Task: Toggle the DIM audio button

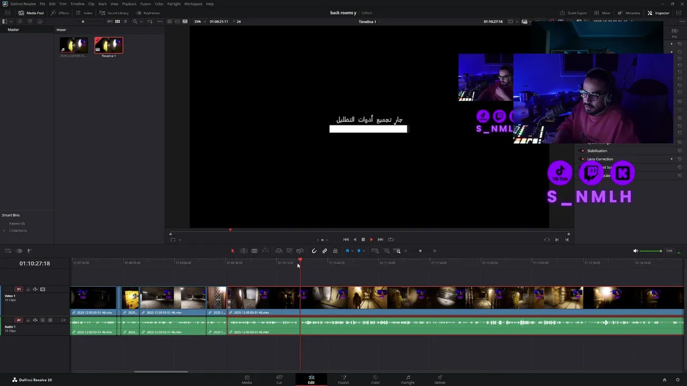Action: pyautogui.click(x=669, y=251)
